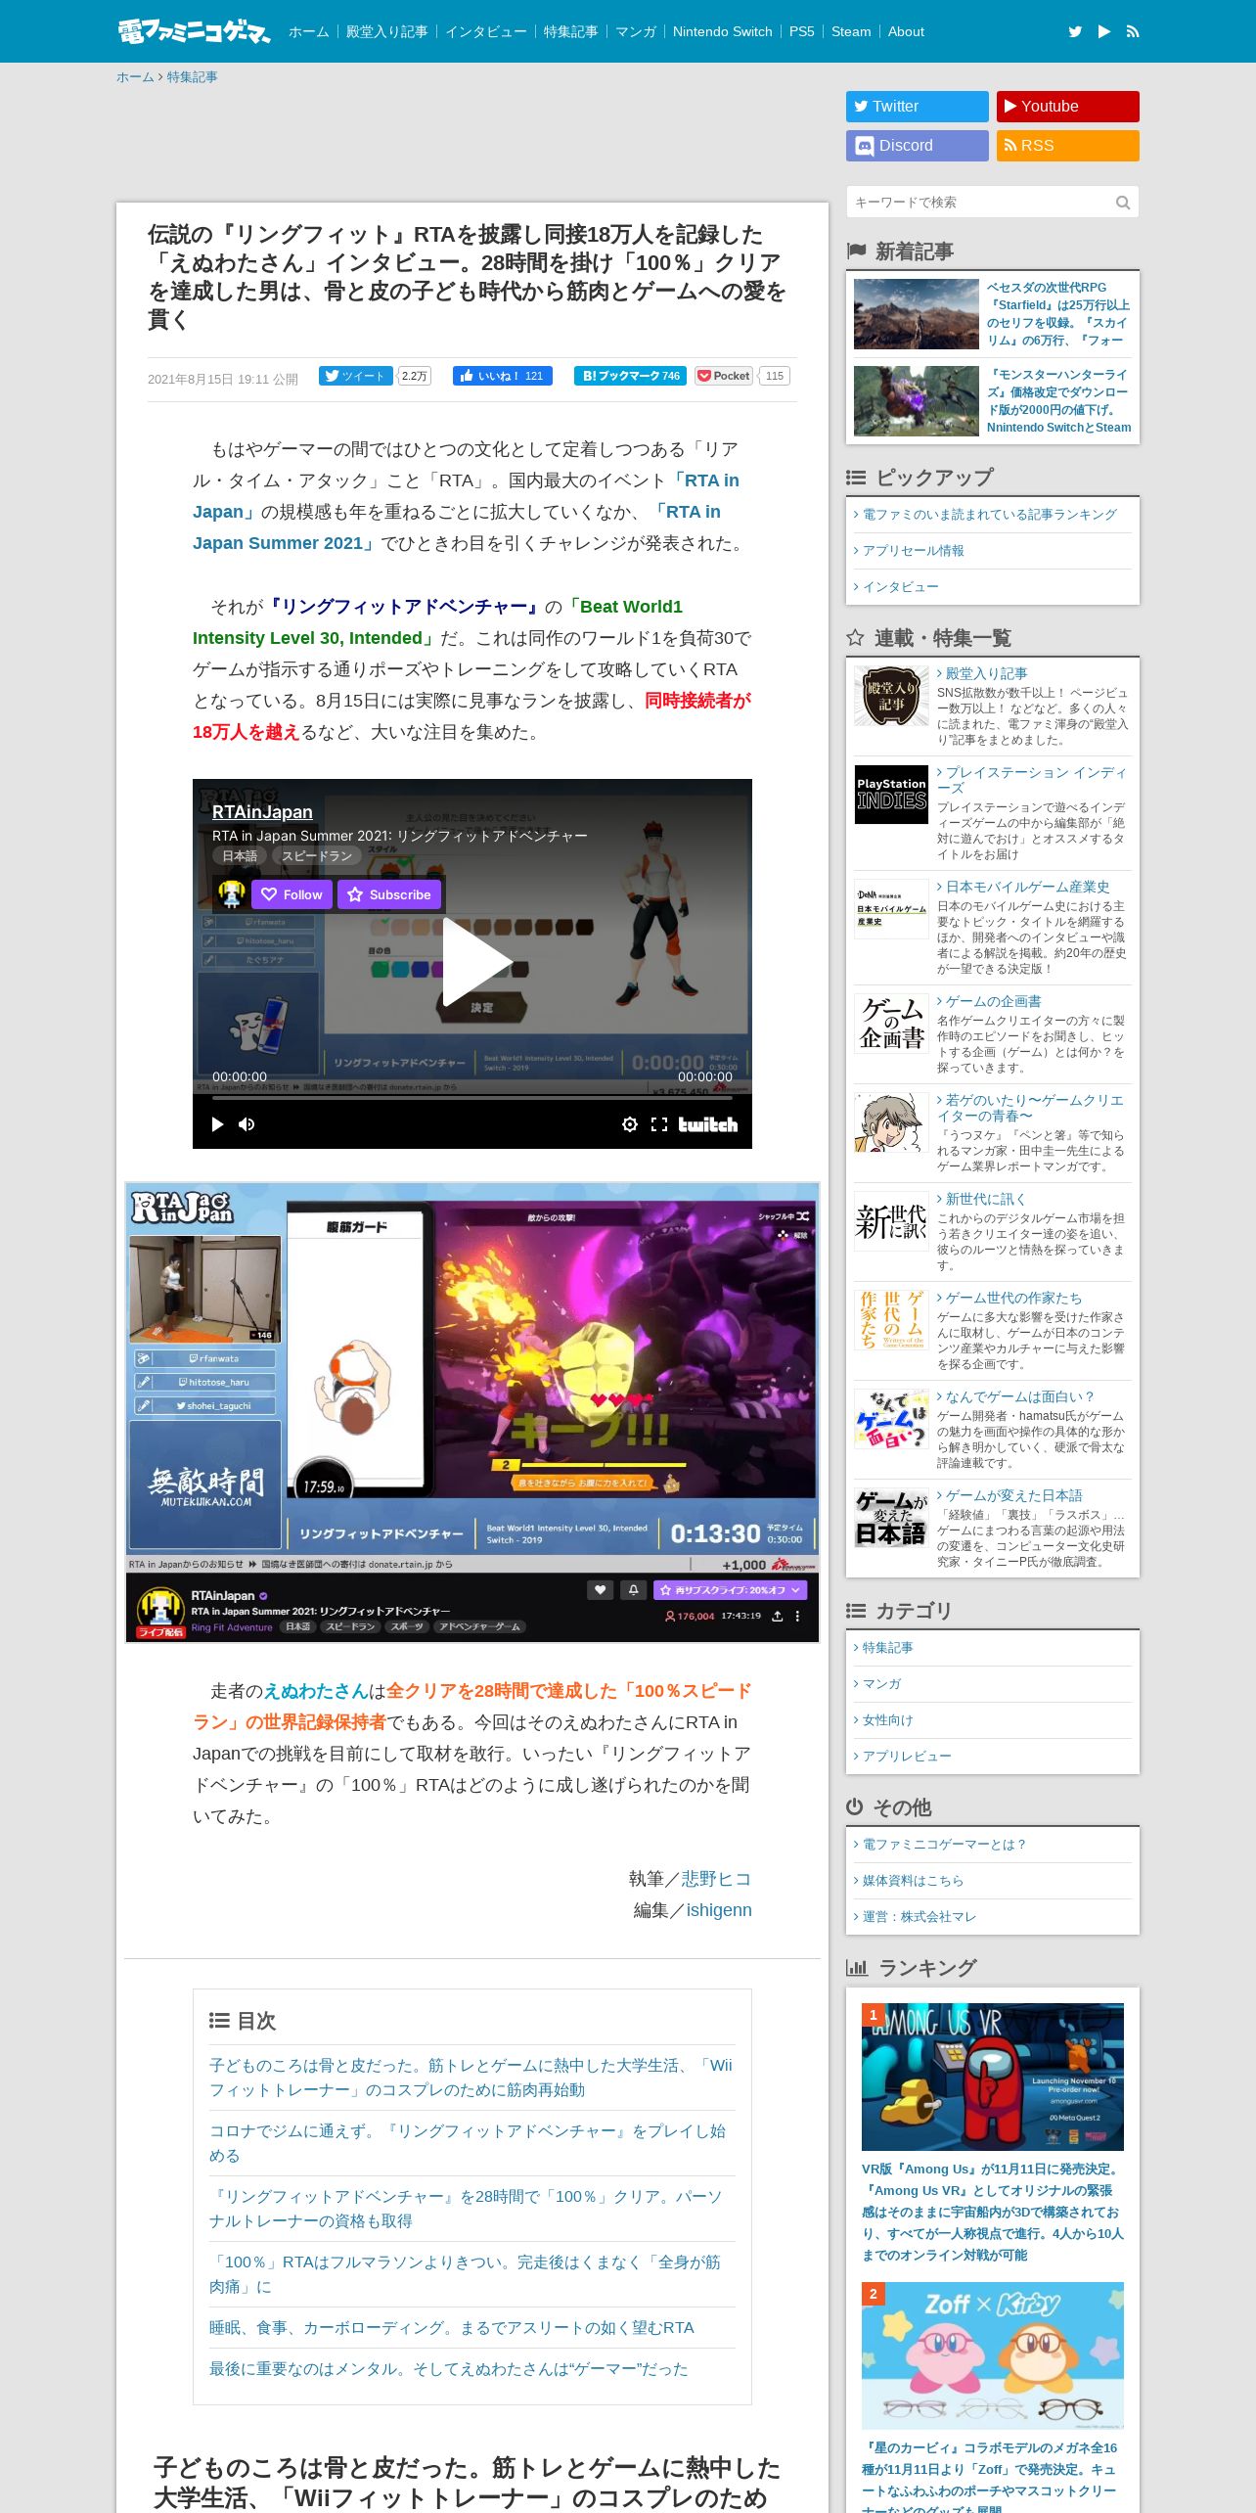Mute the Twitch player volume icon
Image resolution: width=1256 pixels, height=2513 pixels.
pos(247,1124)
